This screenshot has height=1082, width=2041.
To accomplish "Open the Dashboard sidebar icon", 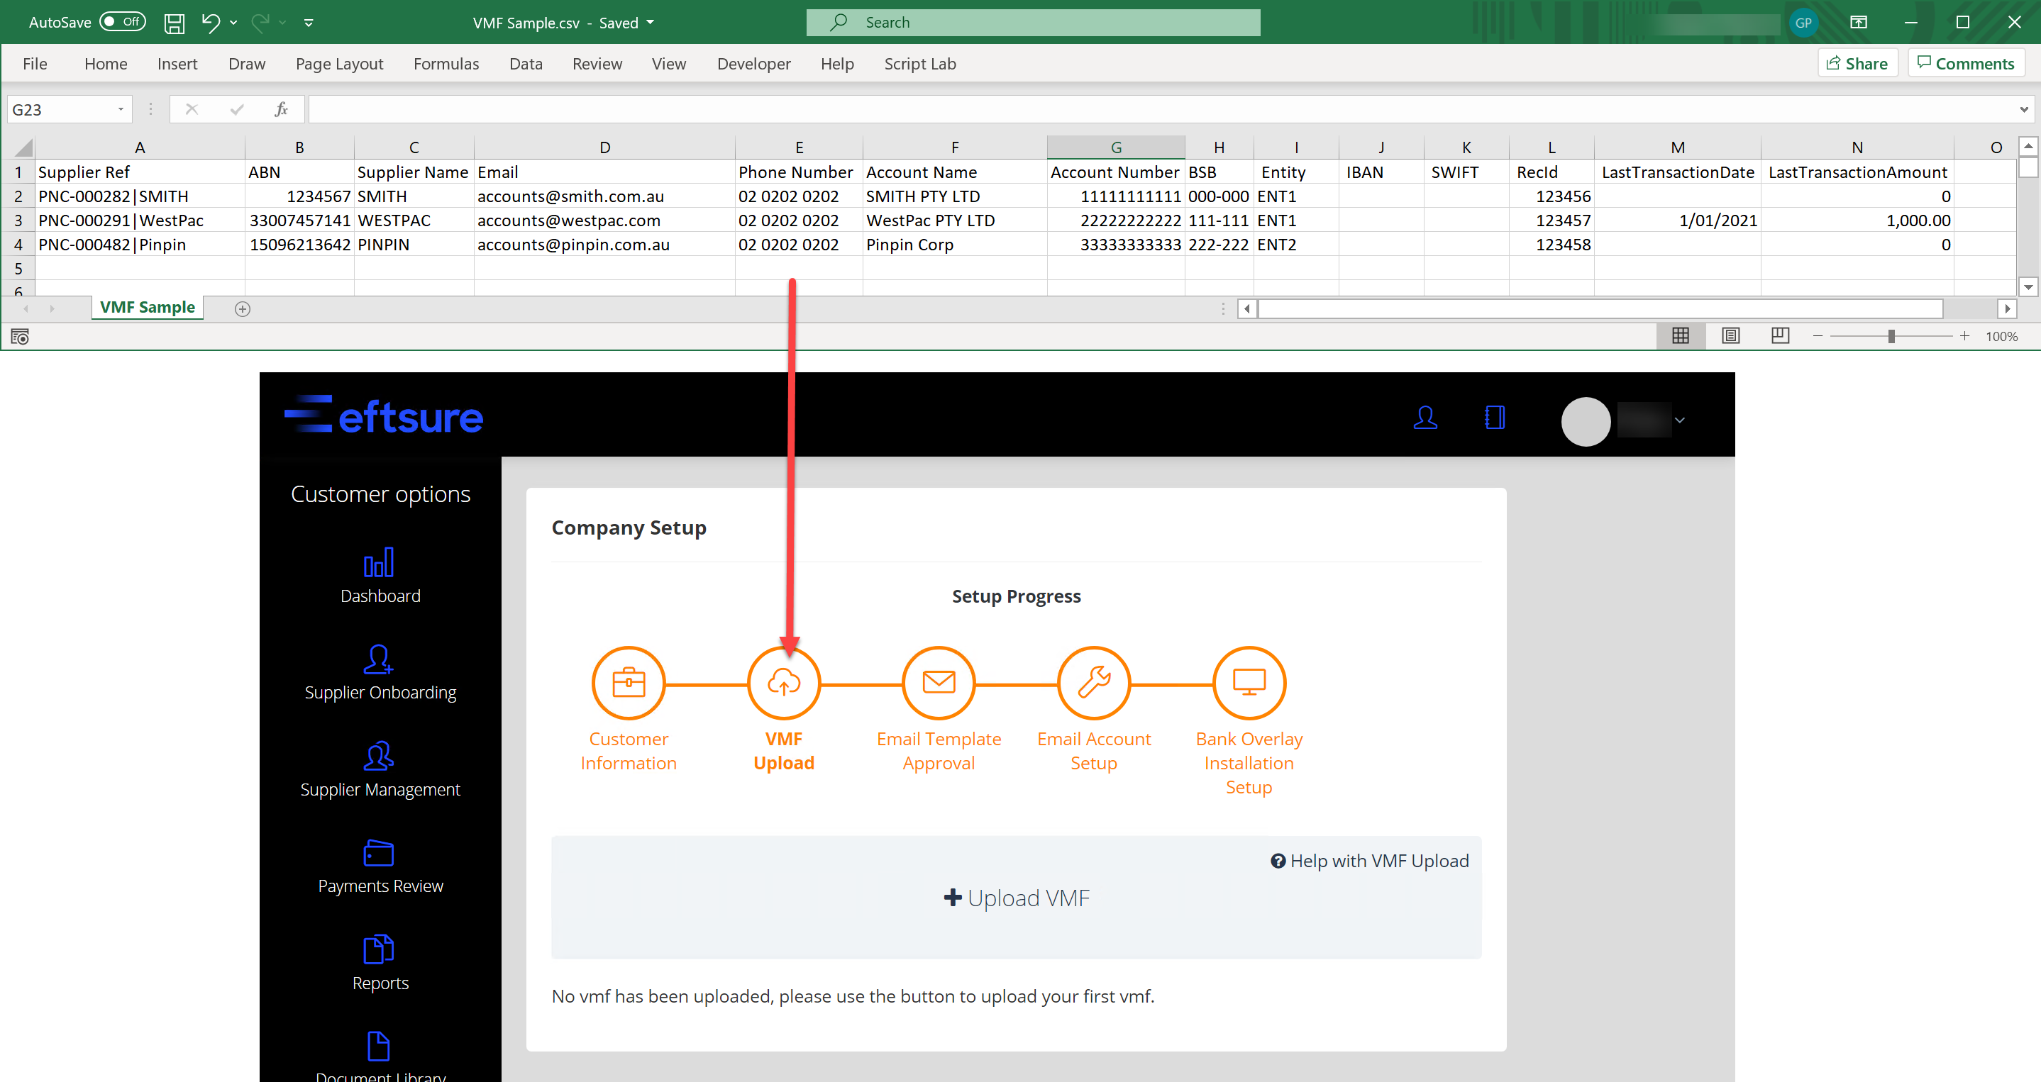I will tap(380, 563).
